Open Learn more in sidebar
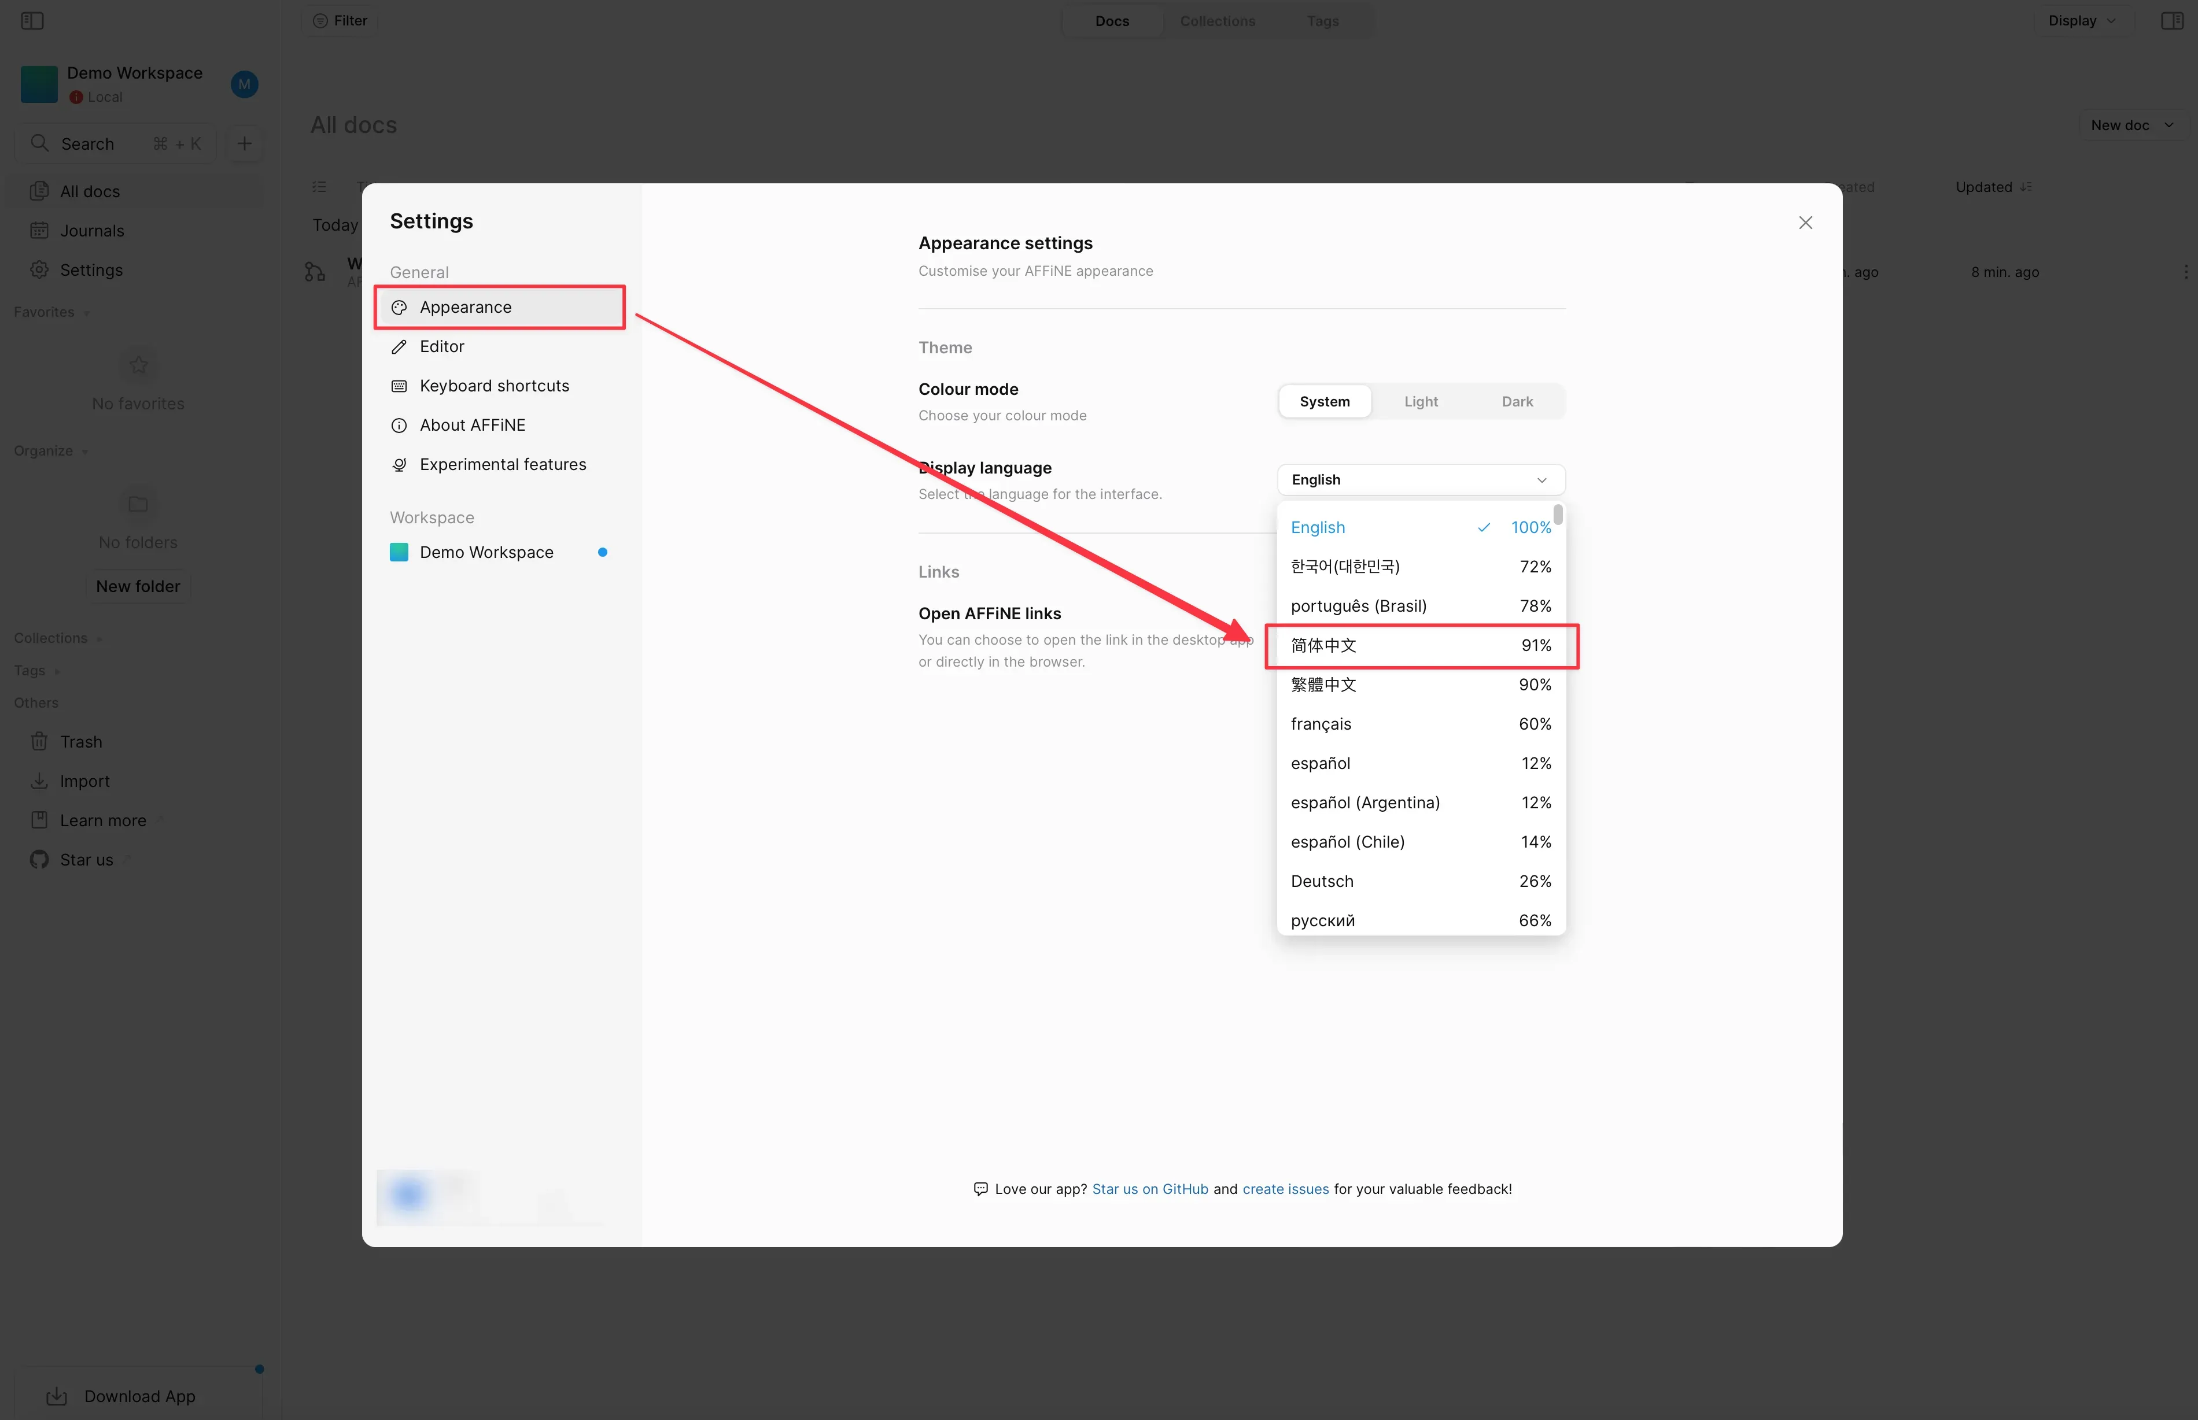 point(135,820)
